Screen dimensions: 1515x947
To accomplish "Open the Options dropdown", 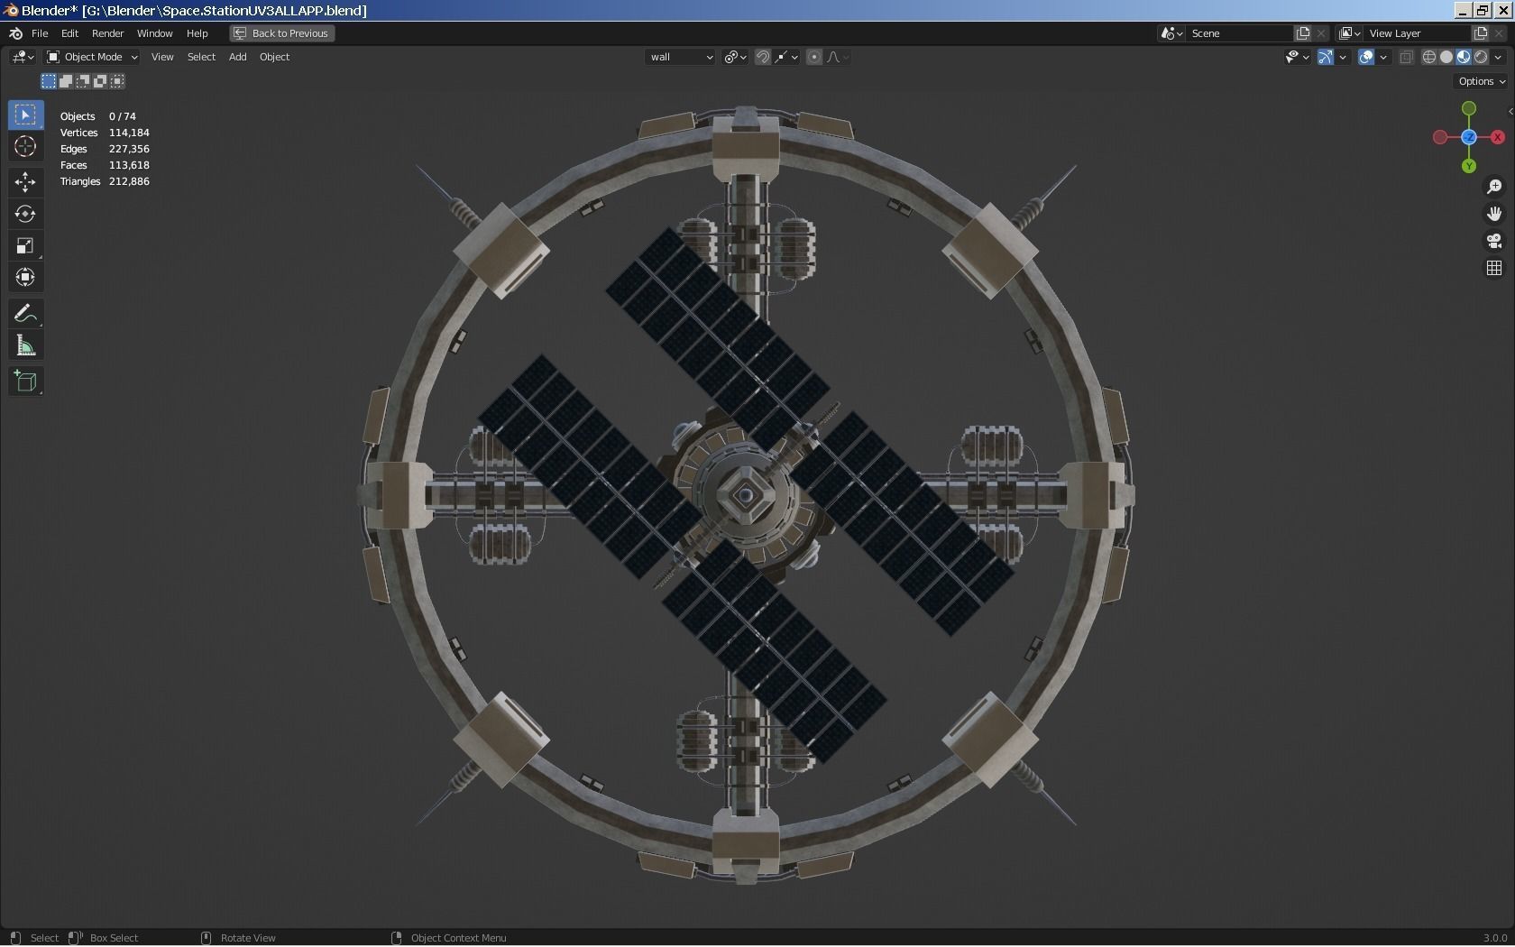I will coord(1482,81).
